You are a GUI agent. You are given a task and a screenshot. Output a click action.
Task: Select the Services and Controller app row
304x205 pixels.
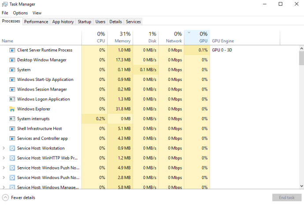coord(42,139)
